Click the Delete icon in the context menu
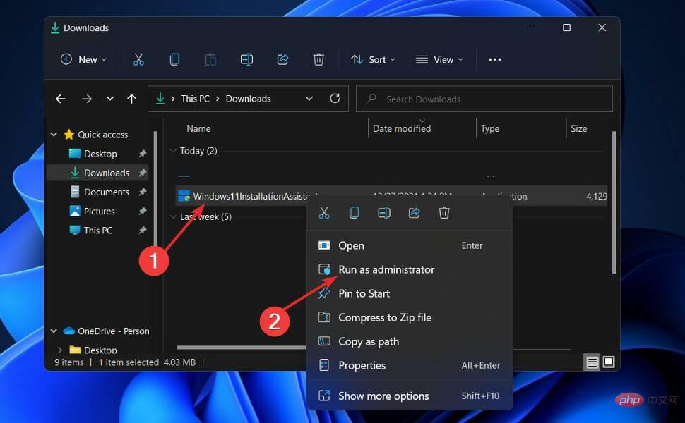The image size is (685, 423). pyautogui.click(x=444, y=213)
